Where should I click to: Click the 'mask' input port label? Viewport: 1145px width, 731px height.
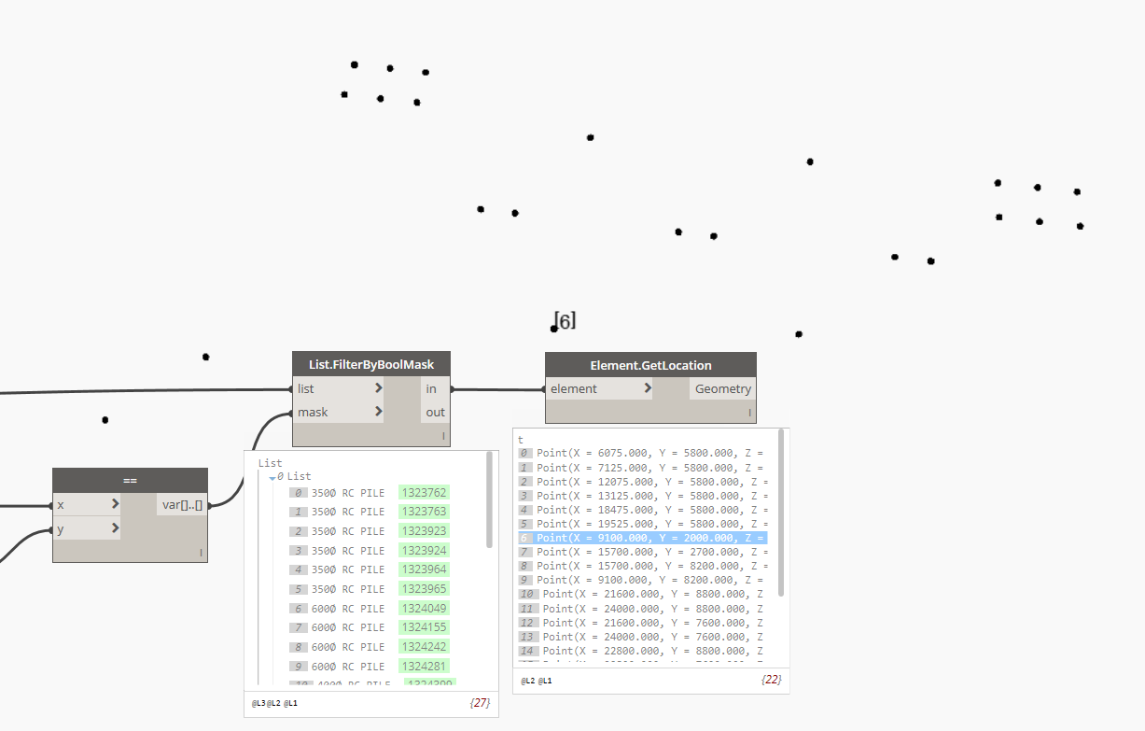coord(313,412)
